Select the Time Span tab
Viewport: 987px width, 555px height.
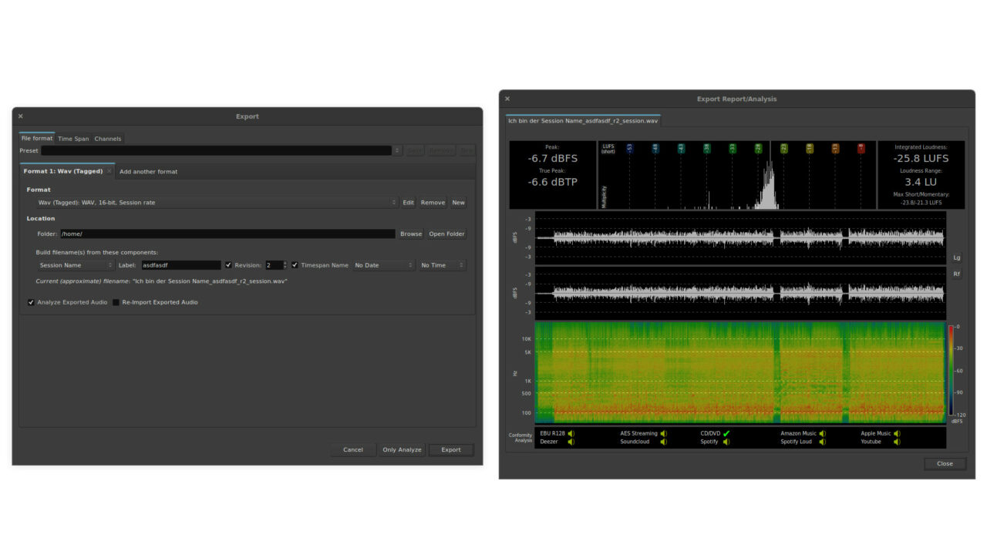click(73, 138)
